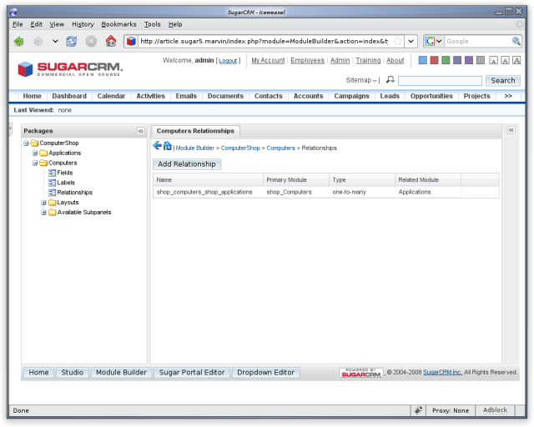Open the search engine selector dropdown

[439, 41]
